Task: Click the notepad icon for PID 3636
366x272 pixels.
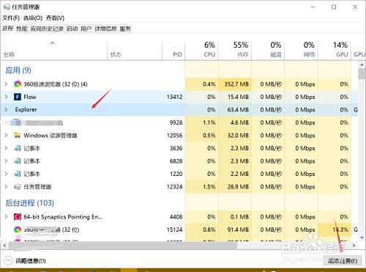Action: (18, 148)
